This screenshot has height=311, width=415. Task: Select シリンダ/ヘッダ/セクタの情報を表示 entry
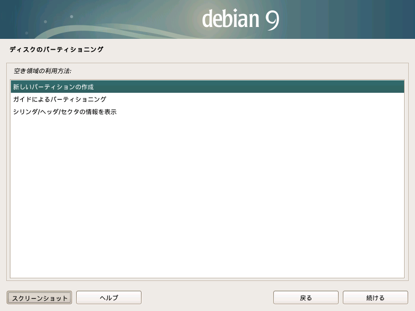pyautogui.click(x=65, y=112)
